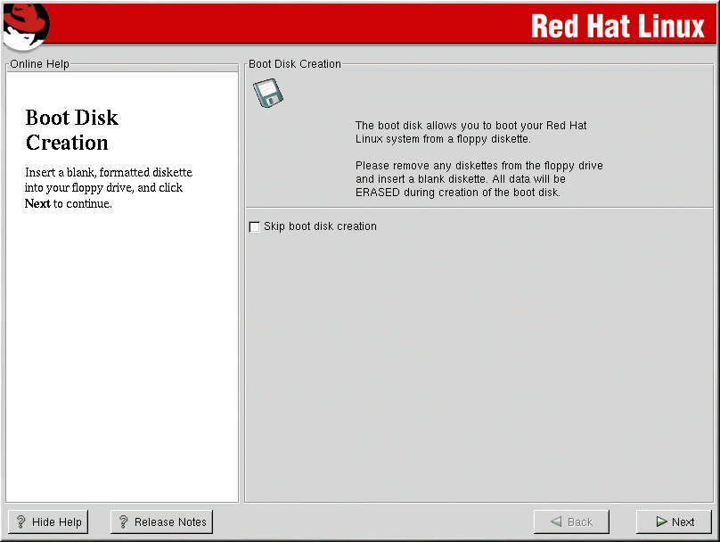Image resolution: width=720 pixels, height=542 pixels.
Task: Enable the Skip boot disk creation checkbox
Action: tap(255, 227)
